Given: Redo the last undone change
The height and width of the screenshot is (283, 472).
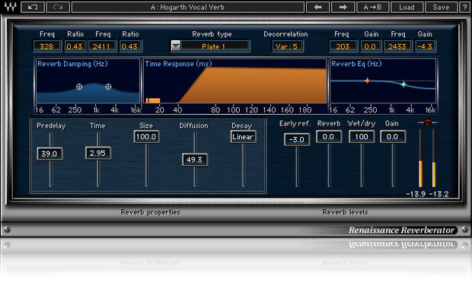Looking at the screenshot, I should click(59, 7).
